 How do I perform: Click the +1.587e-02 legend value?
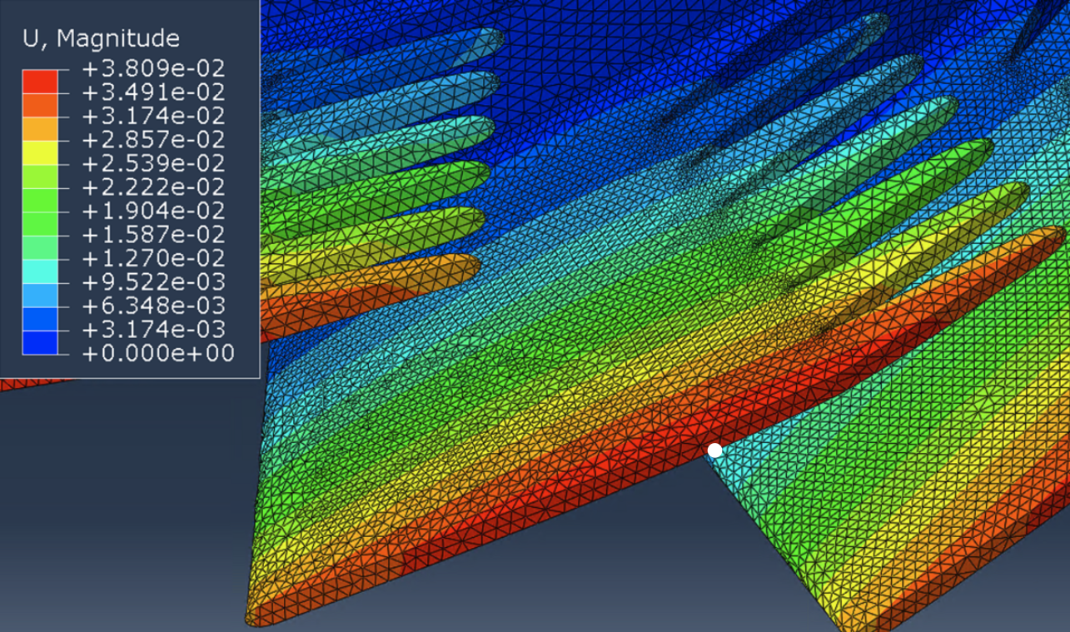click(153, 234)
